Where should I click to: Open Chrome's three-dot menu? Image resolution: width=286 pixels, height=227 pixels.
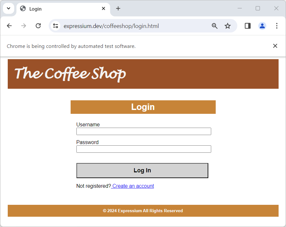(277, 26)
